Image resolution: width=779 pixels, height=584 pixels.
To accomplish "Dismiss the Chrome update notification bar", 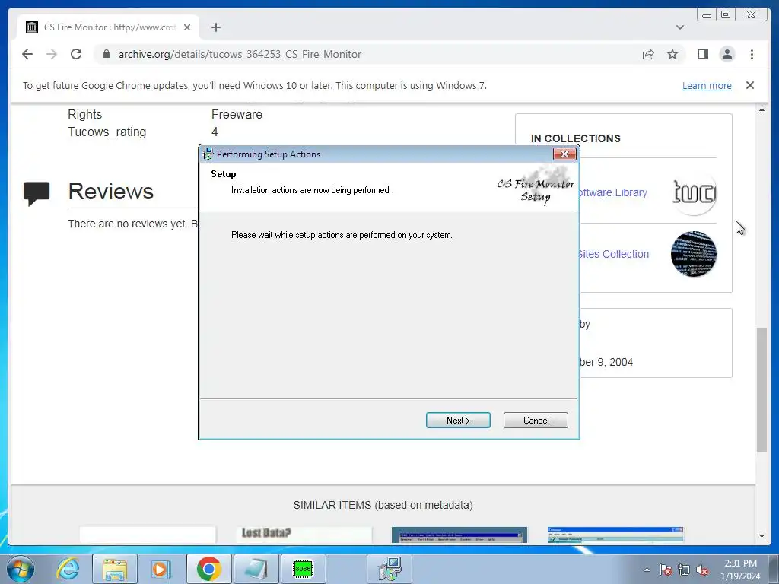I will point(749,85).
